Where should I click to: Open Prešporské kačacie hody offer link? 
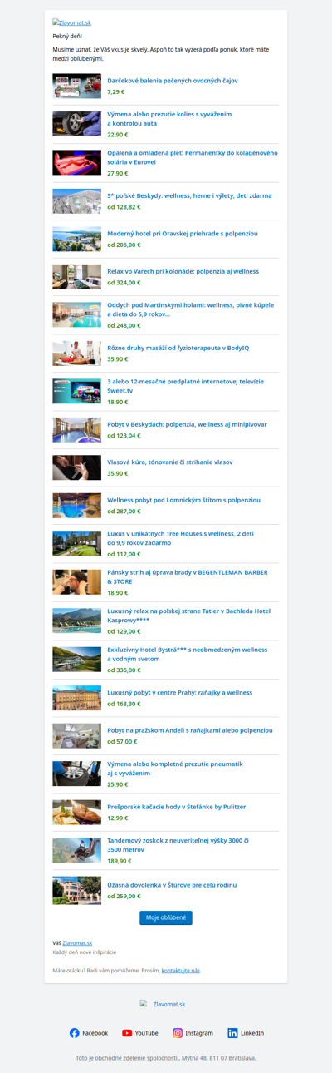176,807
